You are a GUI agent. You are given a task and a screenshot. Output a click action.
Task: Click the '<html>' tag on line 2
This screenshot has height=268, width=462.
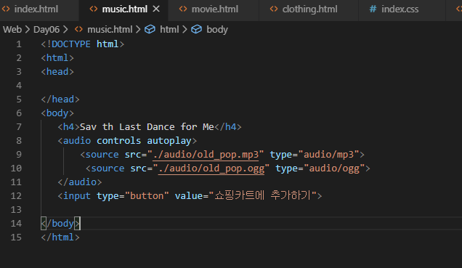57,58
